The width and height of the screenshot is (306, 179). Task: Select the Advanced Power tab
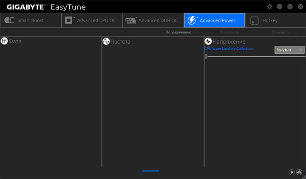(215, 20)
